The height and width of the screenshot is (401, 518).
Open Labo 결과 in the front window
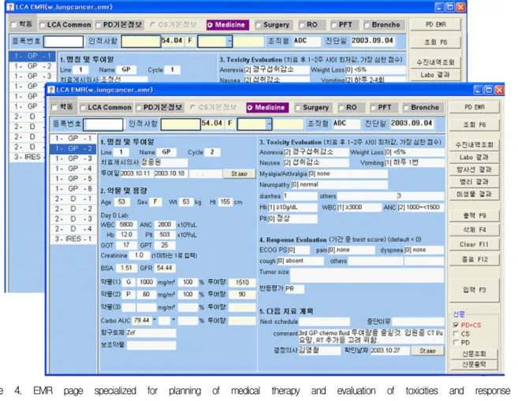(x=475, y=157)
